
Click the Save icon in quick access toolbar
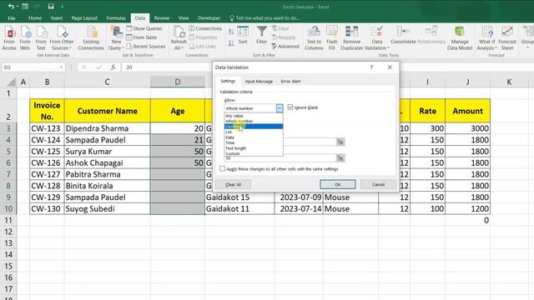pos(51,7)
